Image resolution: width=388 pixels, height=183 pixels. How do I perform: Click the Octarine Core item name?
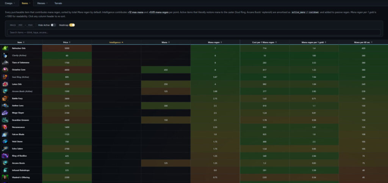pyautogui.click(x=19, y=70)
